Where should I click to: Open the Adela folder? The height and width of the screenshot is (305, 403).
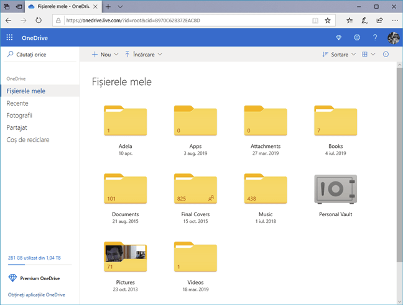pyautogui.click(x=126, y=121)
